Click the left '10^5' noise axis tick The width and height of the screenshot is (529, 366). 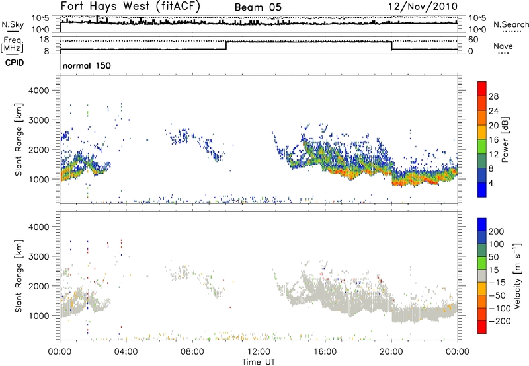point(40,18)
